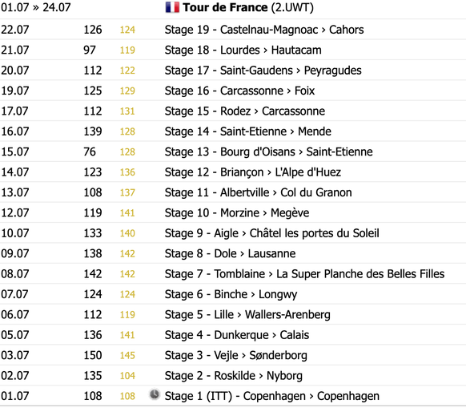Open Stage 15 Rodez to Carcassonne

[245, 111]
